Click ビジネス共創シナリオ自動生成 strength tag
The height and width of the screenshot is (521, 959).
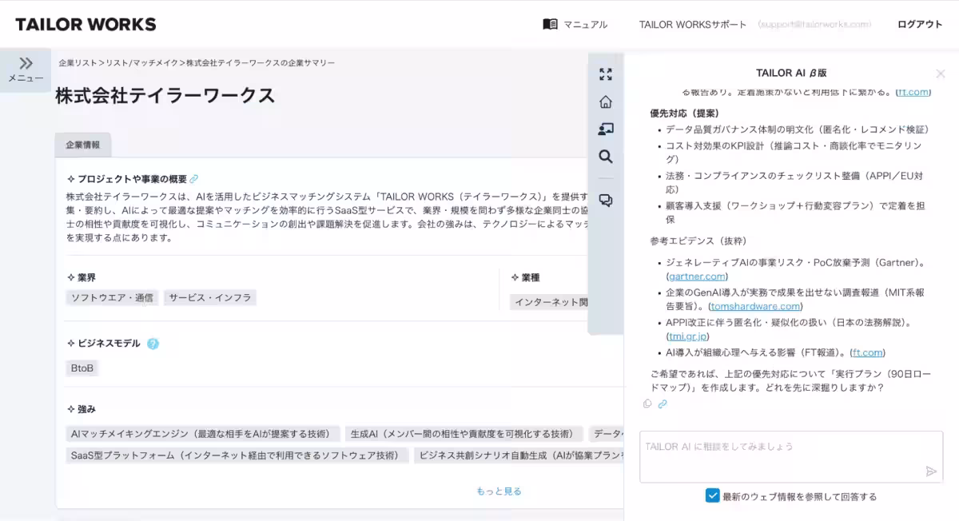pos(519,455)
